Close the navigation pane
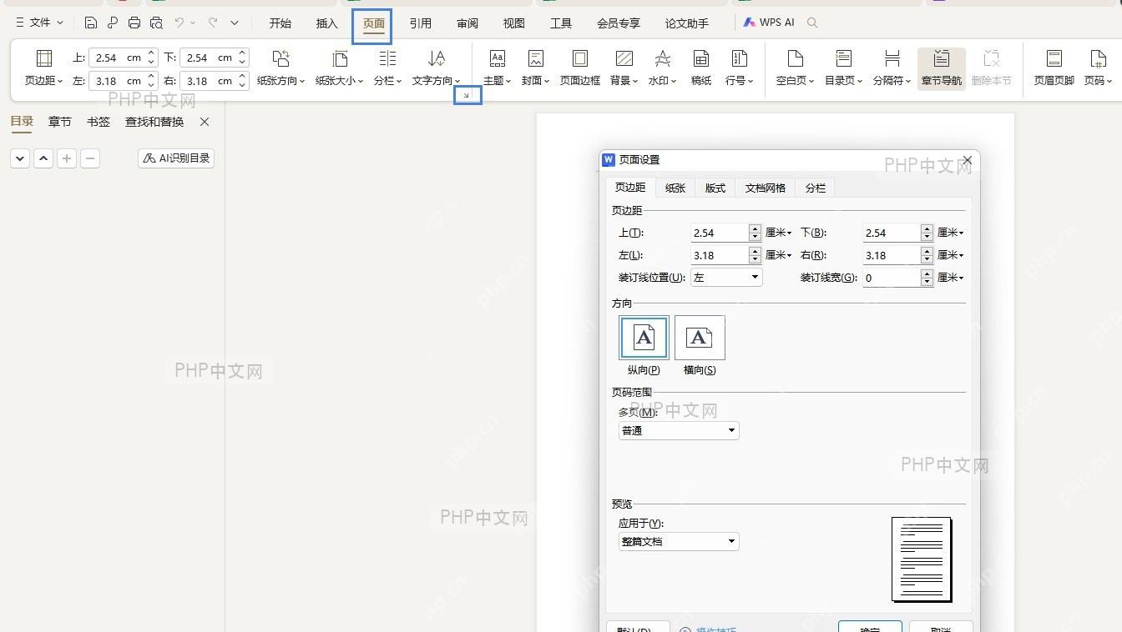 (x=205, y=122)
